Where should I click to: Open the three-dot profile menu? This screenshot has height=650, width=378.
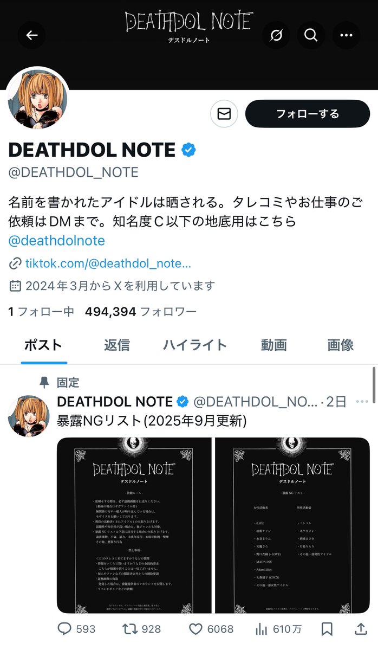tap(346, 35)
